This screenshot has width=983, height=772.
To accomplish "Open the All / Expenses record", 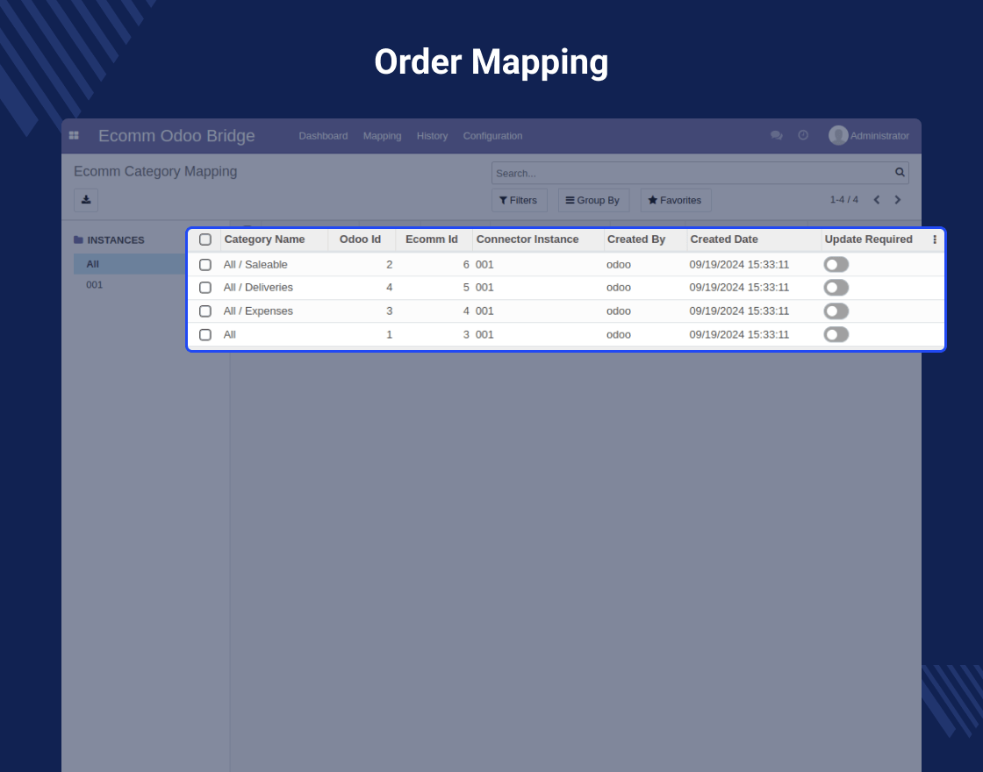I will coord(258,311).
